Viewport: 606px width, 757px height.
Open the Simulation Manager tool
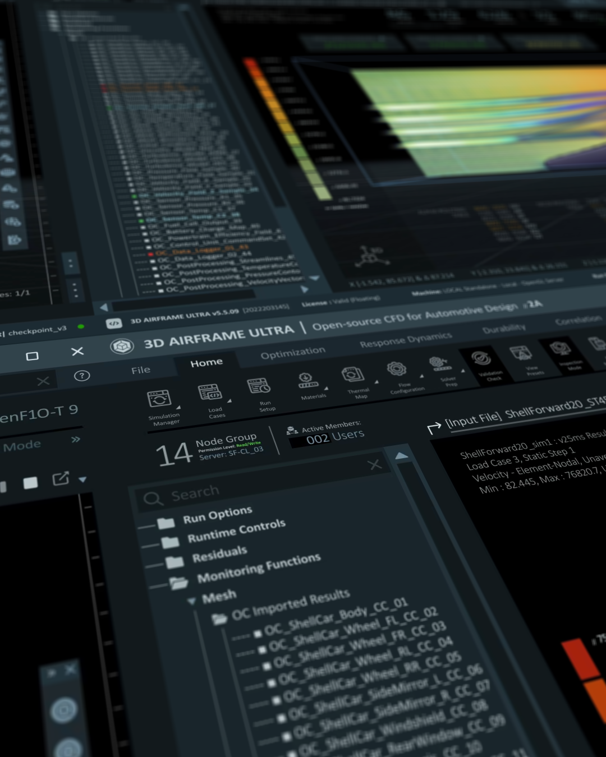pyautogui.click(x=159, y=399)
